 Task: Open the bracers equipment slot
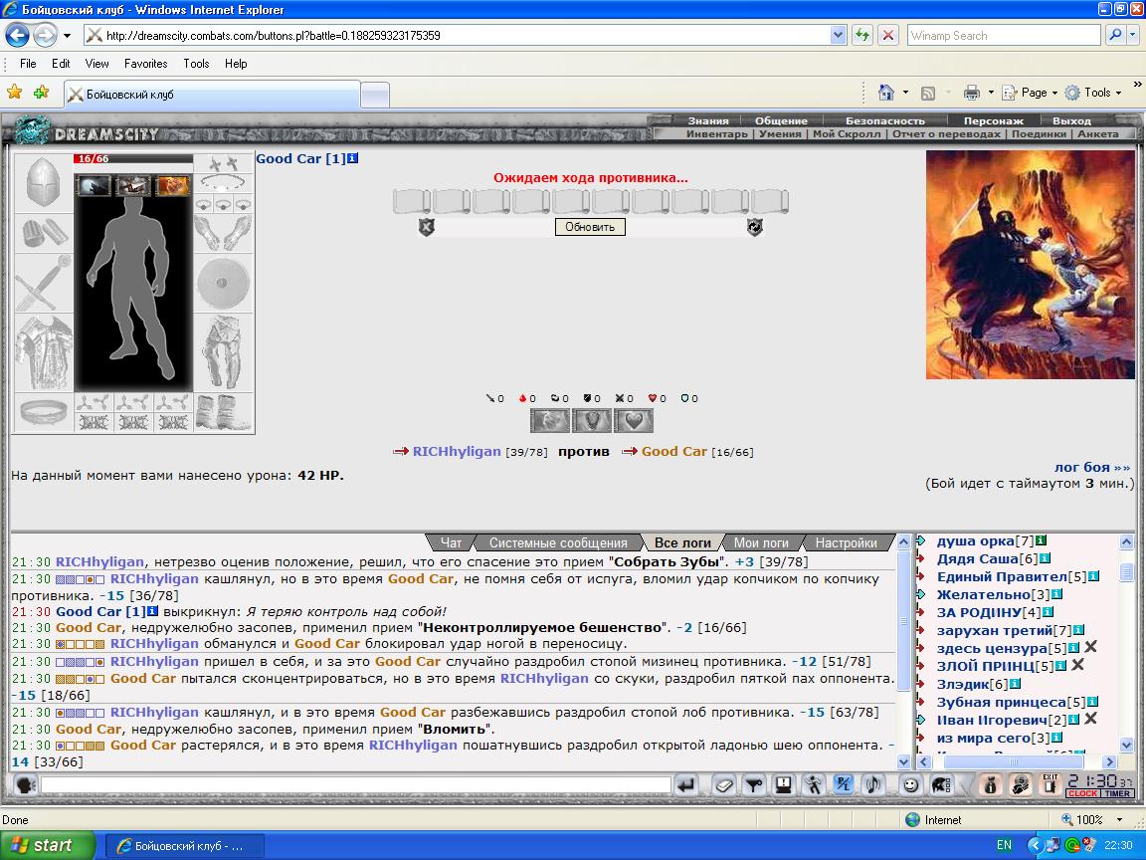click(43, 233)
